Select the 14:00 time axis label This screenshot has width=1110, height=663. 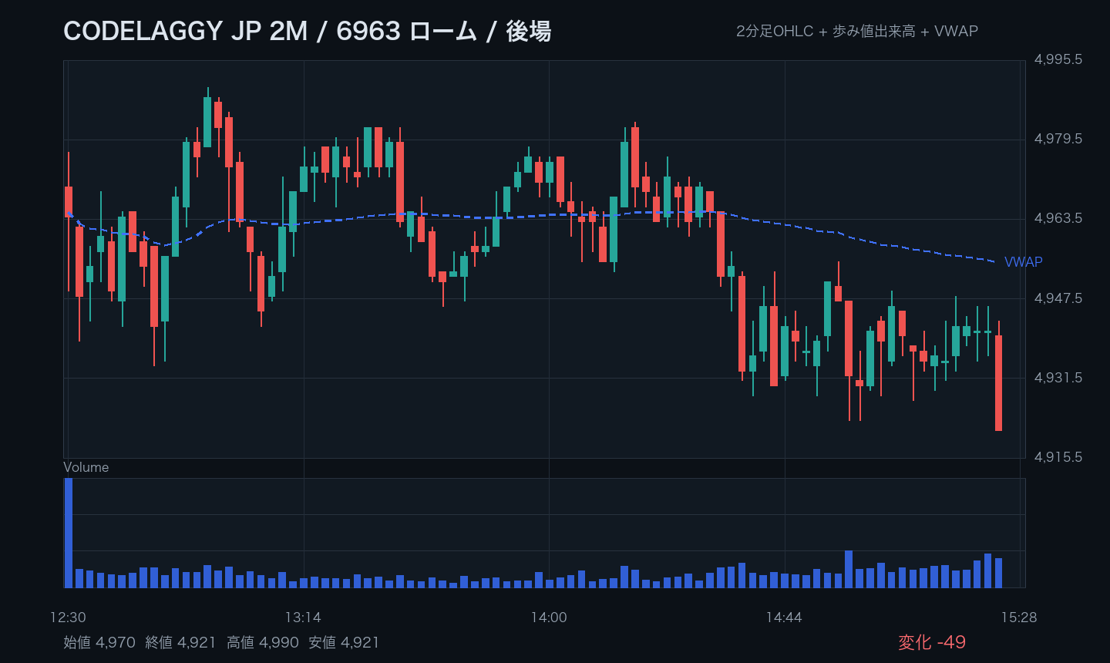coord(549,618)
